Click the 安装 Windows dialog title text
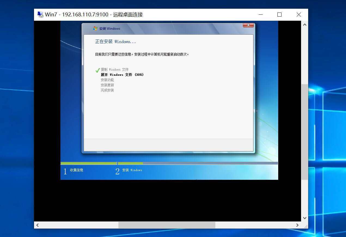The image size is (346, 237). click(110, 29)
